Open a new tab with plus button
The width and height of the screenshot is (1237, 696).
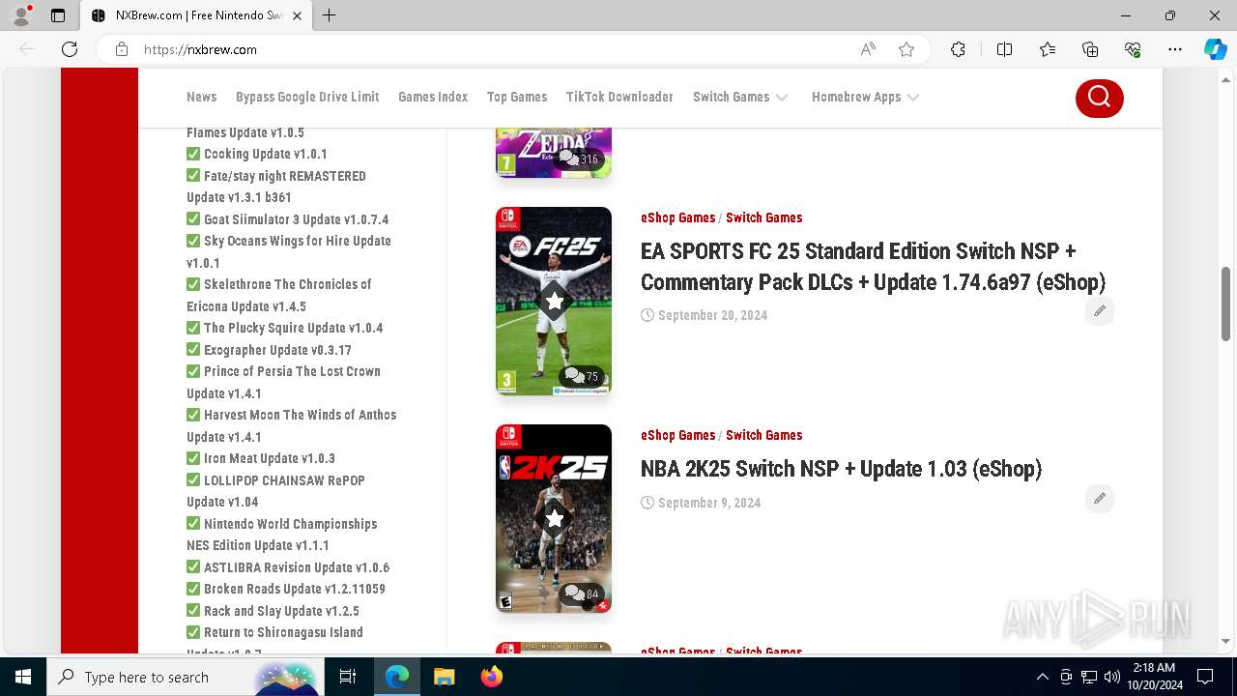click(330, 15)
